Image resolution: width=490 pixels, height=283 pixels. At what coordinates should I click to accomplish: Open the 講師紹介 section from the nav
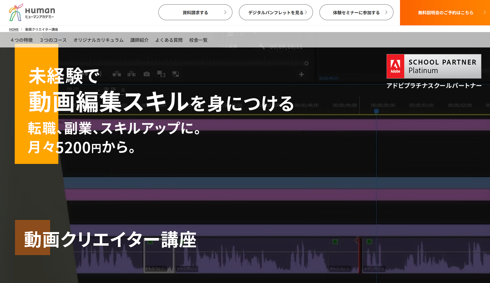(139, 40)
